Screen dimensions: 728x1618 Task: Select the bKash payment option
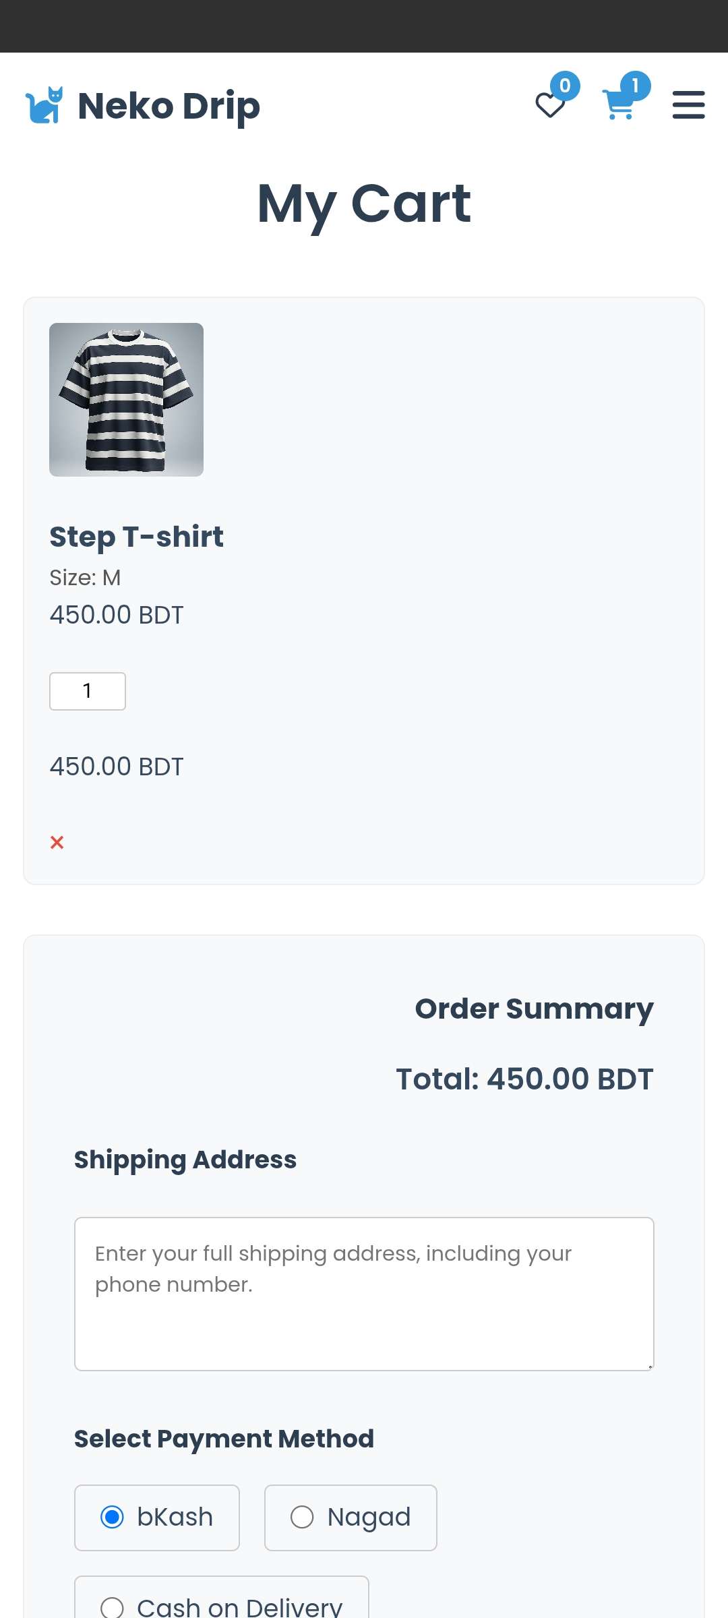point(113,1517)
